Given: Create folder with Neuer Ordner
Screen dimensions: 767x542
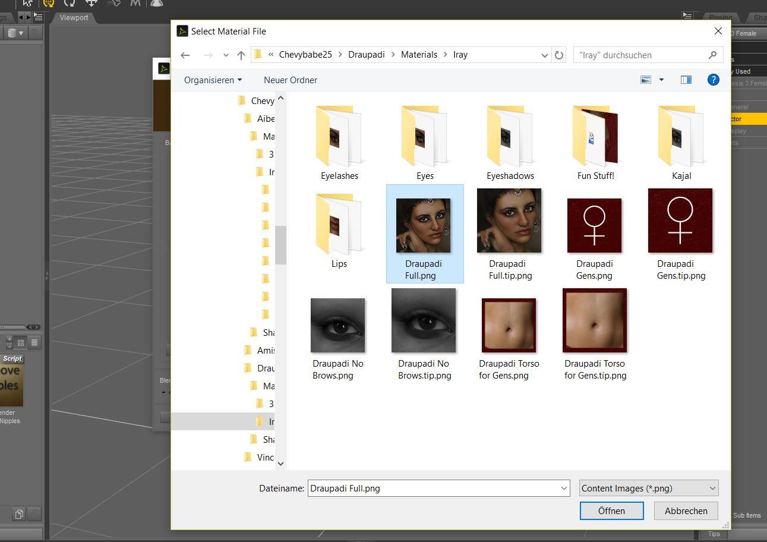Looking at the screenshot, I should [x=291, y=80].
